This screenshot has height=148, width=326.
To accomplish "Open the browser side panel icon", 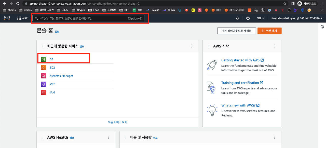I will point(293,4).
